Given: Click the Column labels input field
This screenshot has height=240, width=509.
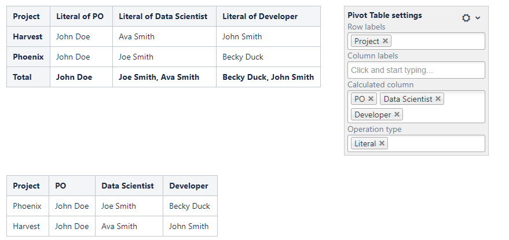Looking at the screenshot, I should point(416,70).
